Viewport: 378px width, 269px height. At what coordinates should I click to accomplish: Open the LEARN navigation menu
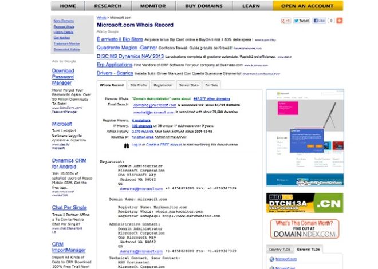[x=251, y=6]
